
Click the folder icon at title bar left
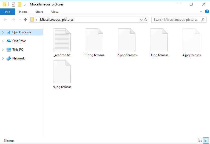pyautogui.click(x=4, y=4)
